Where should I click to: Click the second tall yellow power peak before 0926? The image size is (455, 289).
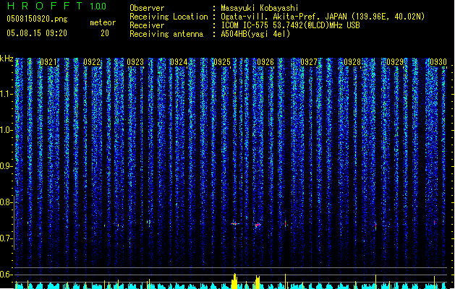tap(258, 282)
